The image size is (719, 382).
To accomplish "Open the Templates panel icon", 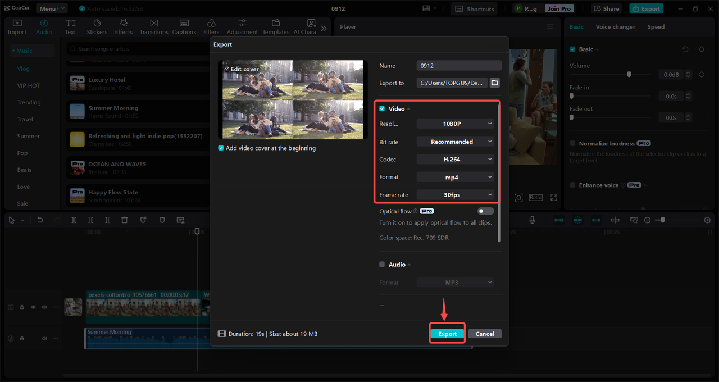I will [276, 23].
